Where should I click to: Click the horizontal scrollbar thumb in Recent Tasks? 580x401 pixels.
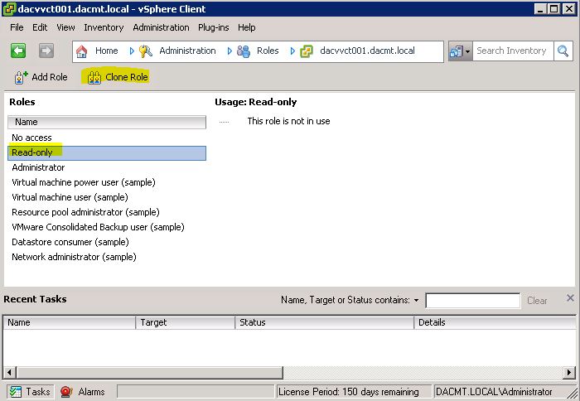150,372
